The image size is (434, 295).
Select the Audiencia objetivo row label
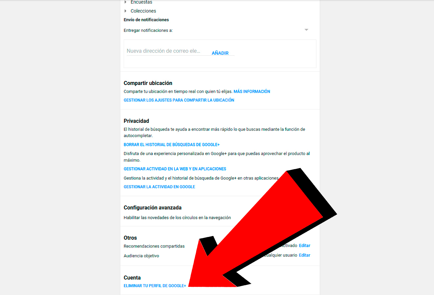tap(141, 256)
